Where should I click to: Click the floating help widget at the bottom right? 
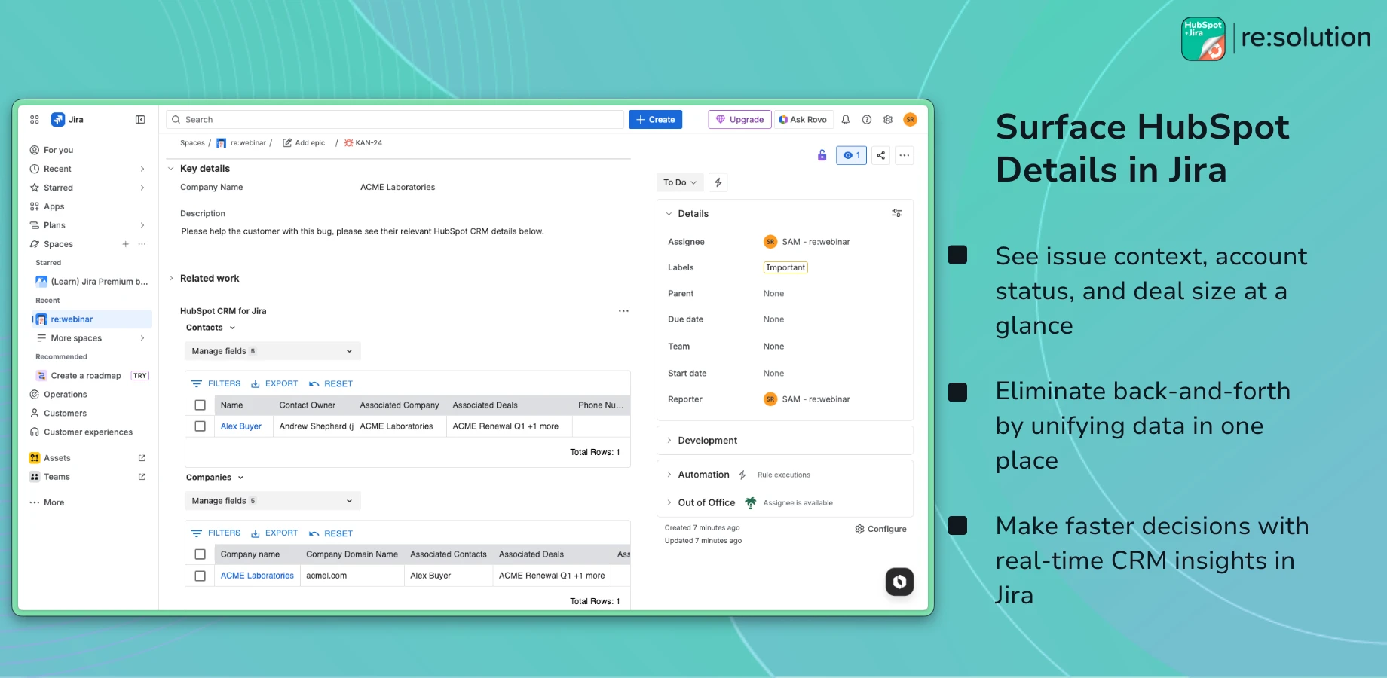pos(899,582)
